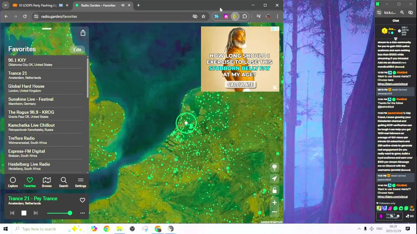417x234 pixels.
Task: Close the Radio Garden browser tab
Action: click(x=129, y=5)
